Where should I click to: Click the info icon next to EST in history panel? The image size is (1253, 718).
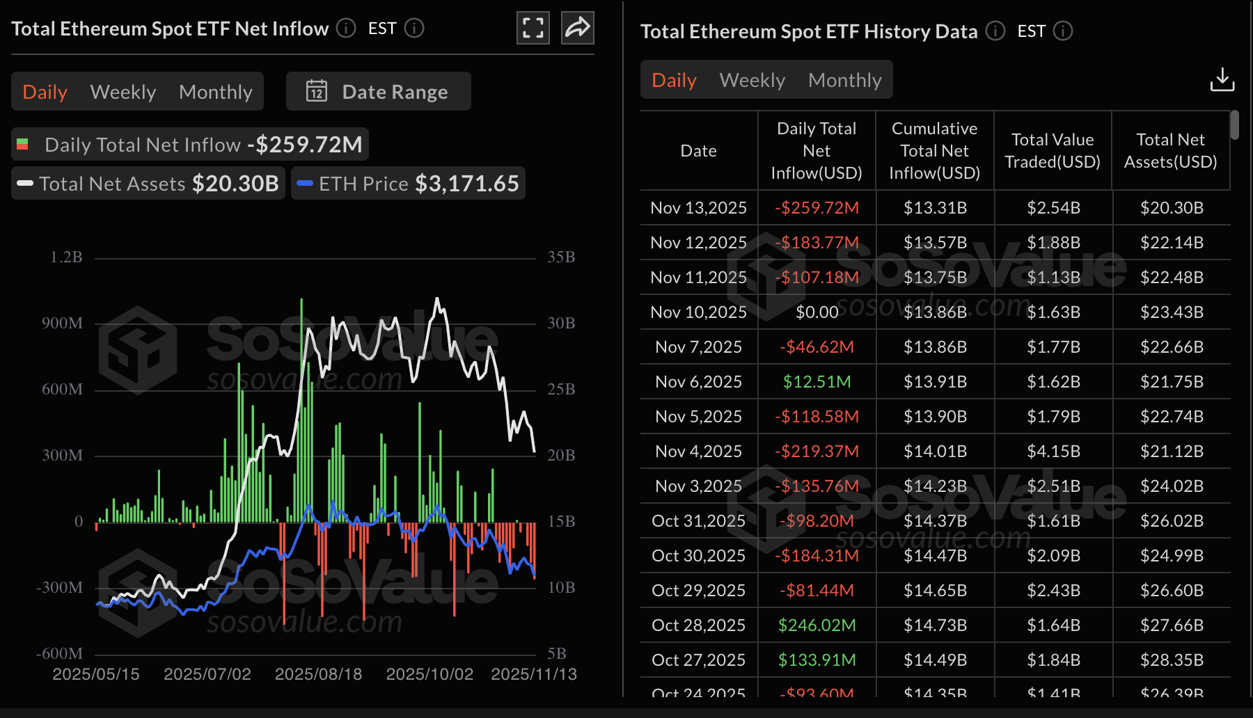tap(1062, 31)
